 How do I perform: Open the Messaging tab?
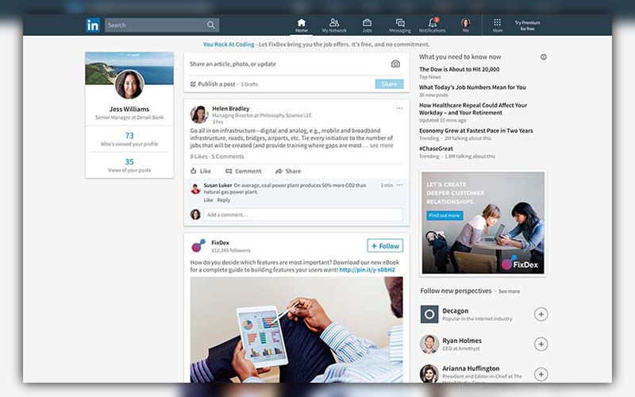(400, 25)
